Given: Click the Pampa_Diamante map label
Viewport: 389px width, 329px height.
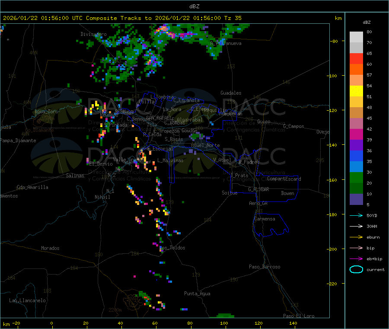Looking at the screenshot, I should (x=18, y=141).
